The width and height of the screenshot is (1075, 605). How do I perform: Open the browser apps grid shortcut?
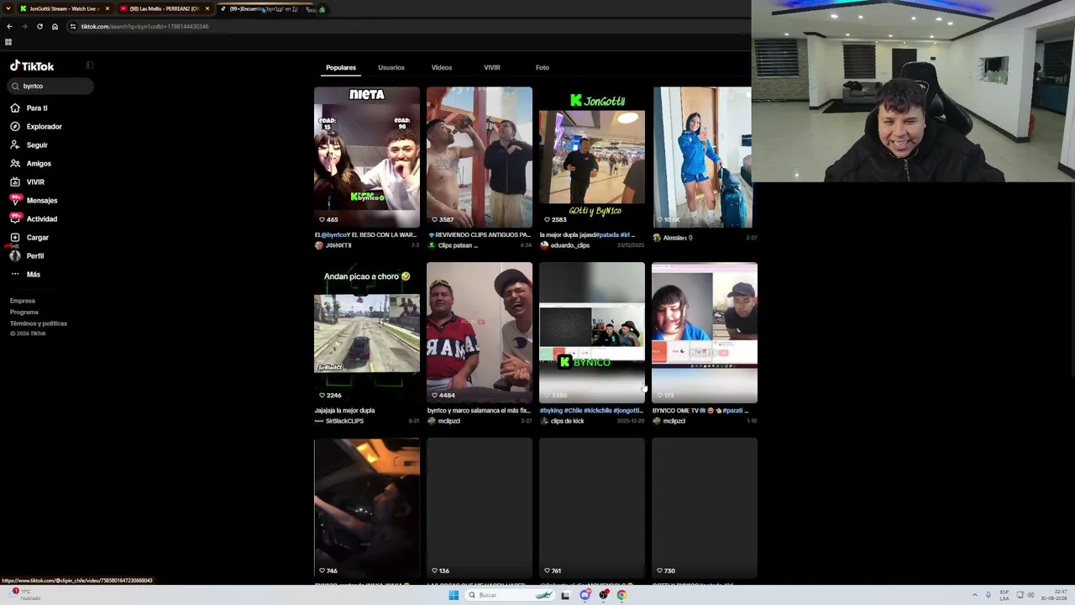point(8,42)
